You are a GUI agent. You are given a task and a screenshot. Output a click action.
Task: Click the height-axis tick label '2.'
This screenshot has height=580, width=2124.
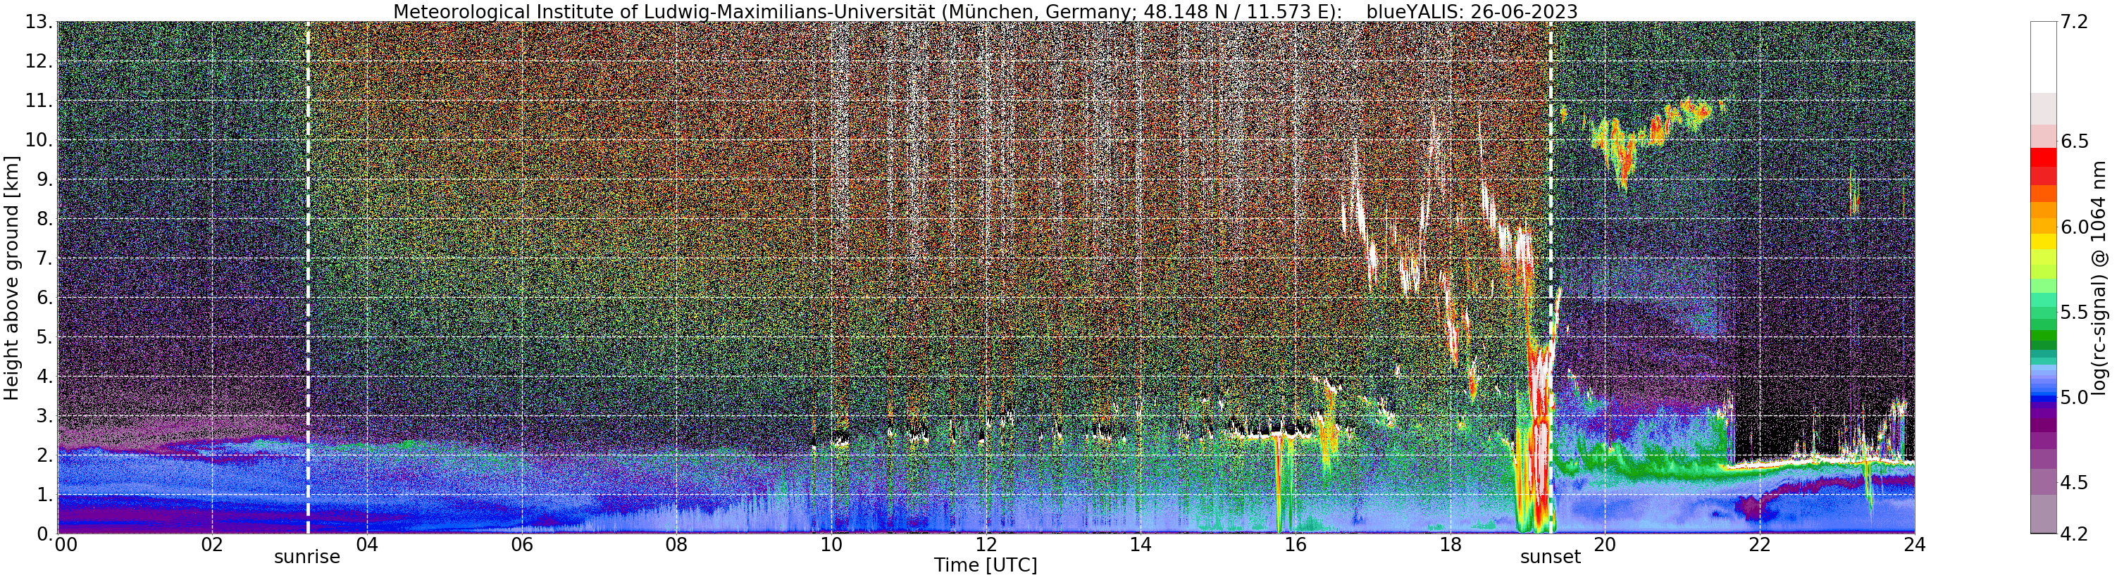click(44, 455)
